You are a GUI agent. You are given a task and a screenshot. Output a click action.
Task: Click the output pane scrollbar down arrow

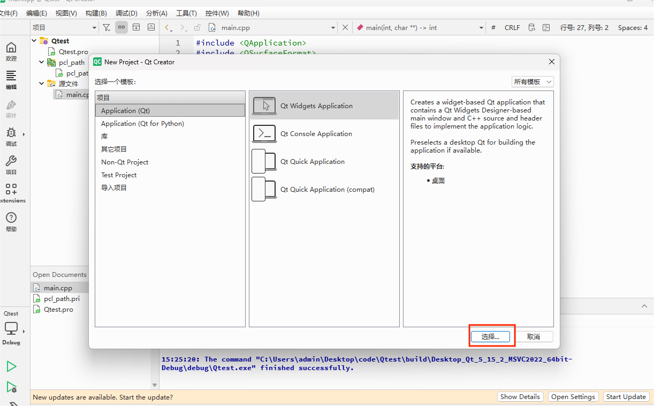(x=155, y=385)
